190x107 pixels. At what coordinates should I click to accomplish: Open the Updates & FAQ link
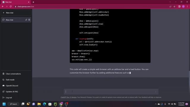click(16, 92)
